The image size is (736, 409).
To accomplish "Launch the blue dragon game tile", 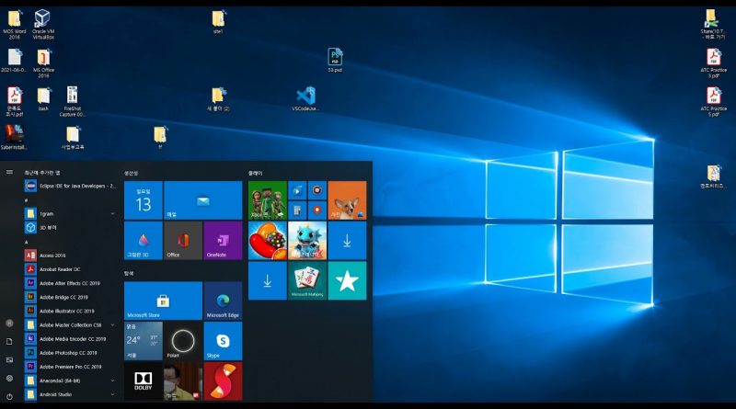I will coord(307,241).
